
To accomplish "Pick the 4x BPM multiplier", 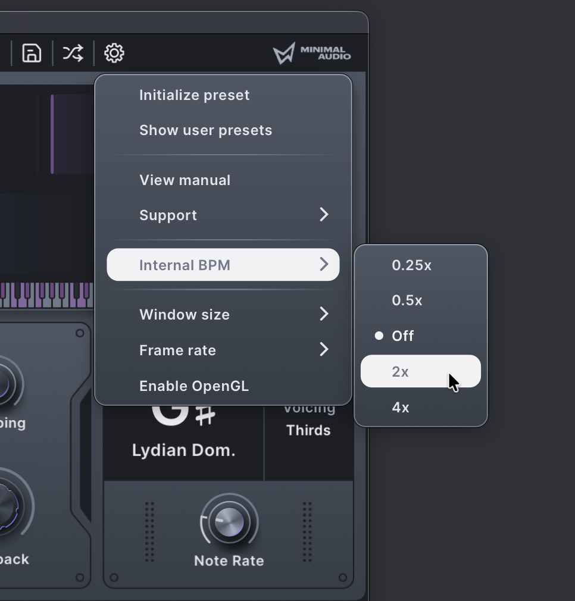I will pyautogui.click(x=401, y=408).
